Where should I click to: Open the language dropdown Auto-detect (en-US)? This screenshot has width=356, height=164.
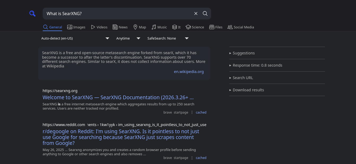click(x=75, y=38)
